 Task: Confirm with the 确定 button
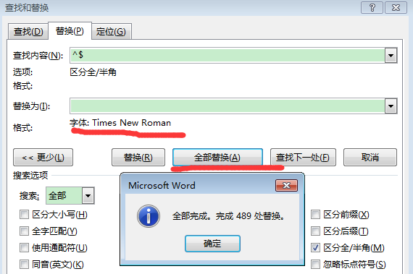[x=212, y=244]
